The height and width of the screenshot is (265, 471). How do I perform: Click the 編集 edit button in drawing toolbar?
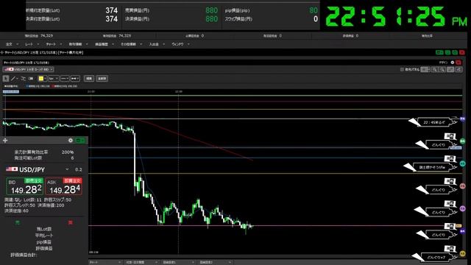(89, 79)
